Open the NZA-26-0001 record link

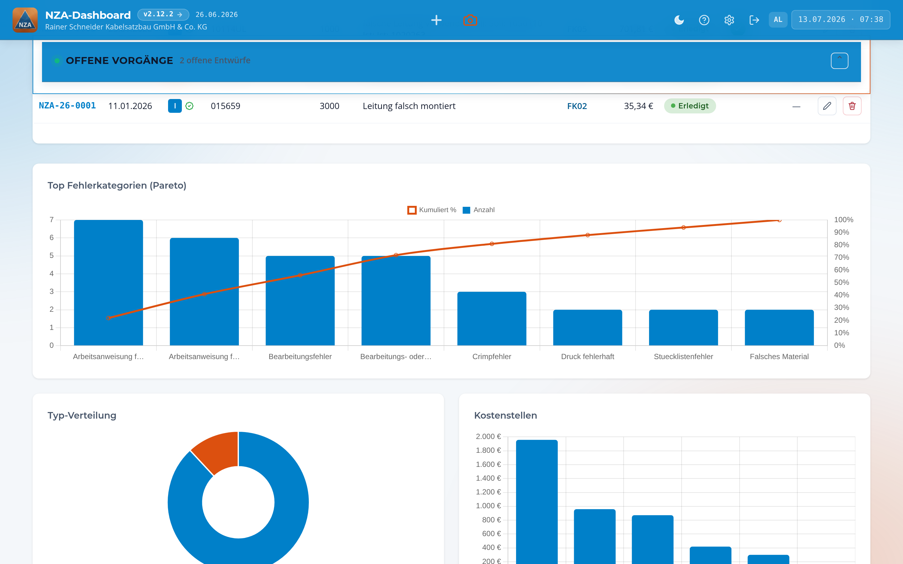click(x=67, y=106)
